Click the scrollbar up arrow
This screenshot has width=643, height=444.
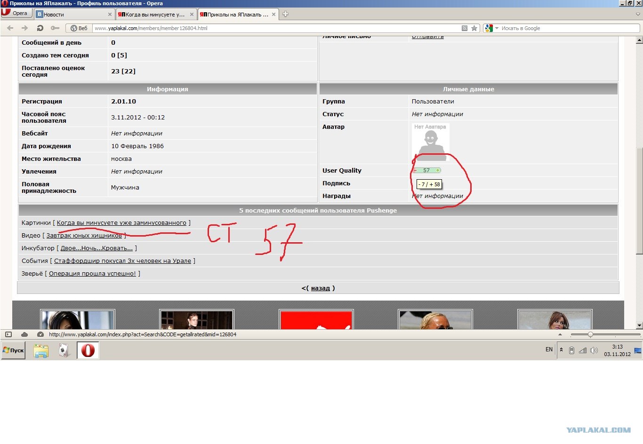(x=639, y=40)
